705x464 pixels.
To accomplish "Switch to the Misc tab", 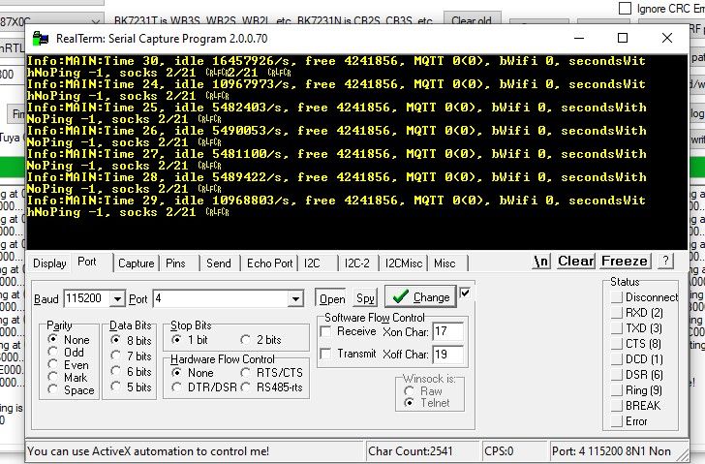I will [444, 263].
